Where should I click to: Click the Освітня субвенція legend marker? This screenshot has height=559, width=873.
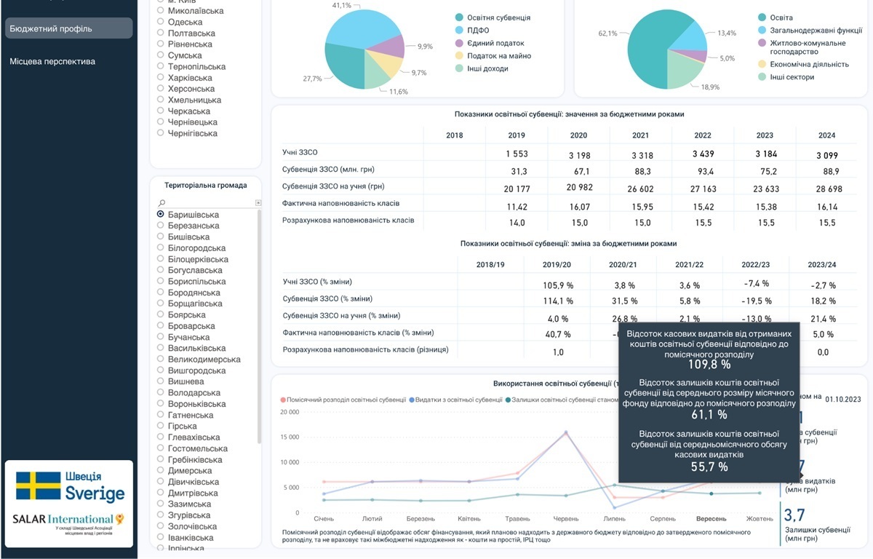click(x=460, y=17)
